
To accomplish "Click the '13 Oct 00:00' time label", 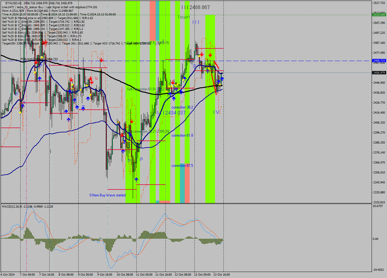I will coord(202,274).
